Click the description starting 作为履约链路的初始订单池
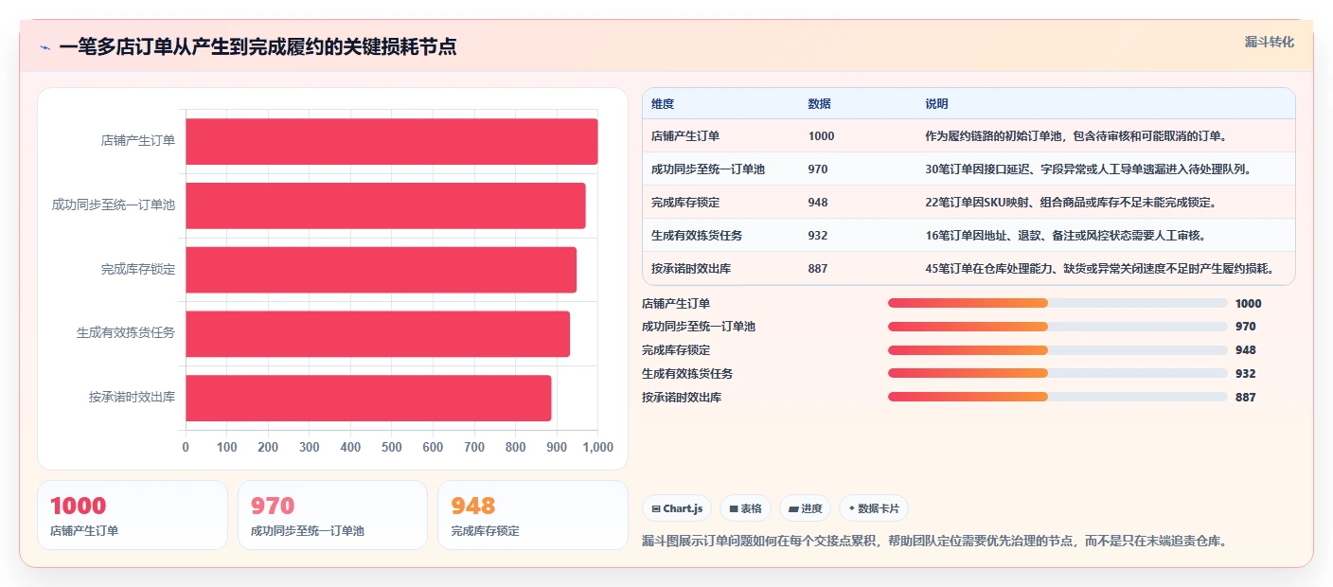Screen dimensions: 1333x587 (x=1077, y=136)
